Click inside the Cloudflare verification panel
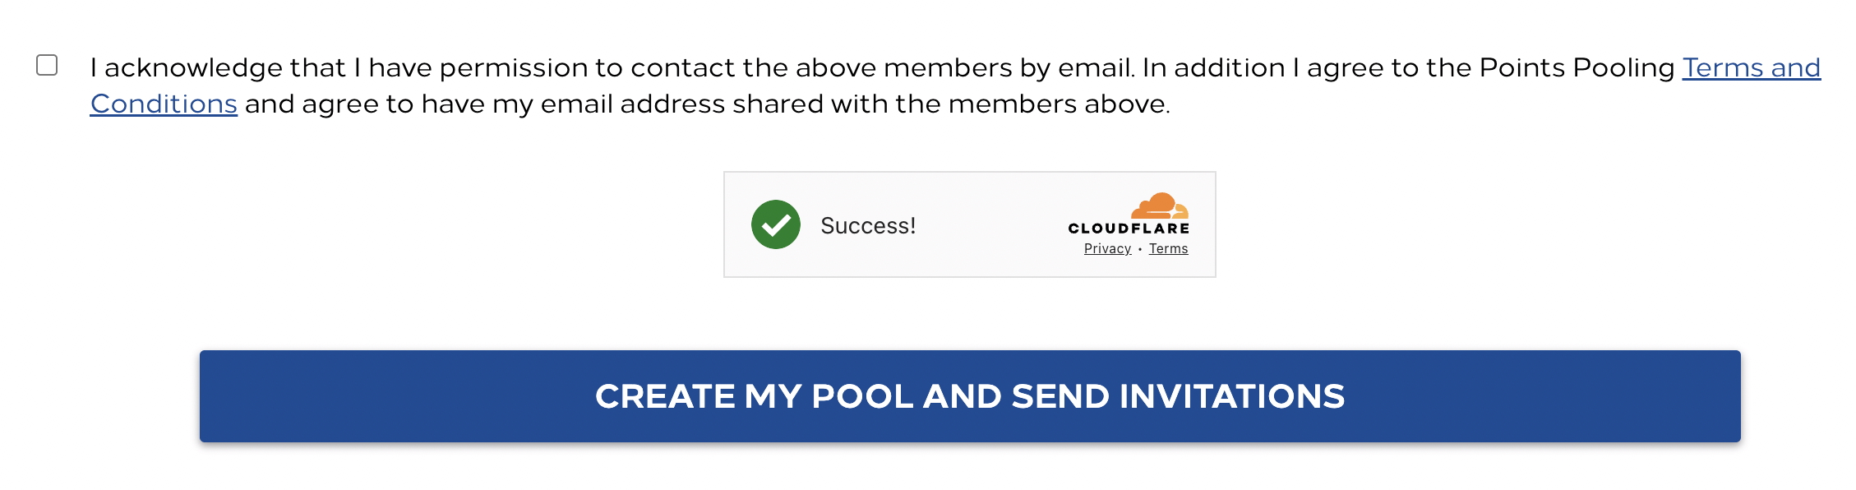Image resolution: width=1856 pixels, height=490 pixels. [x=968, y=222]
